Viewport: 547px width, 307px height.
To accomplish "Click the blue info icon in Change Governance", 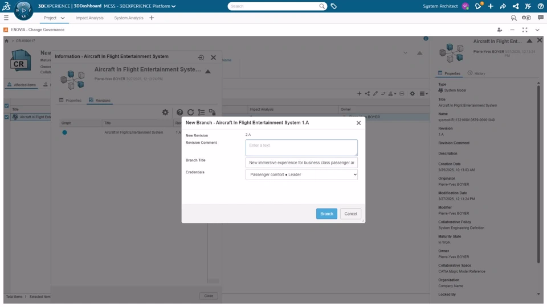I will coord(426,38).
